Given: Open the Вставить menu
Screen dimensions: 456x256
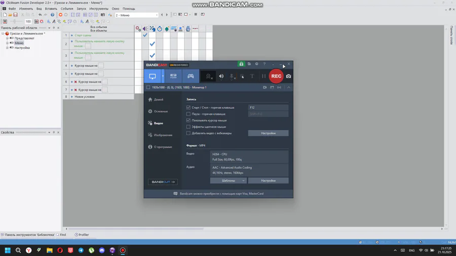Looking at the screenshot, I should pos(51,9).
